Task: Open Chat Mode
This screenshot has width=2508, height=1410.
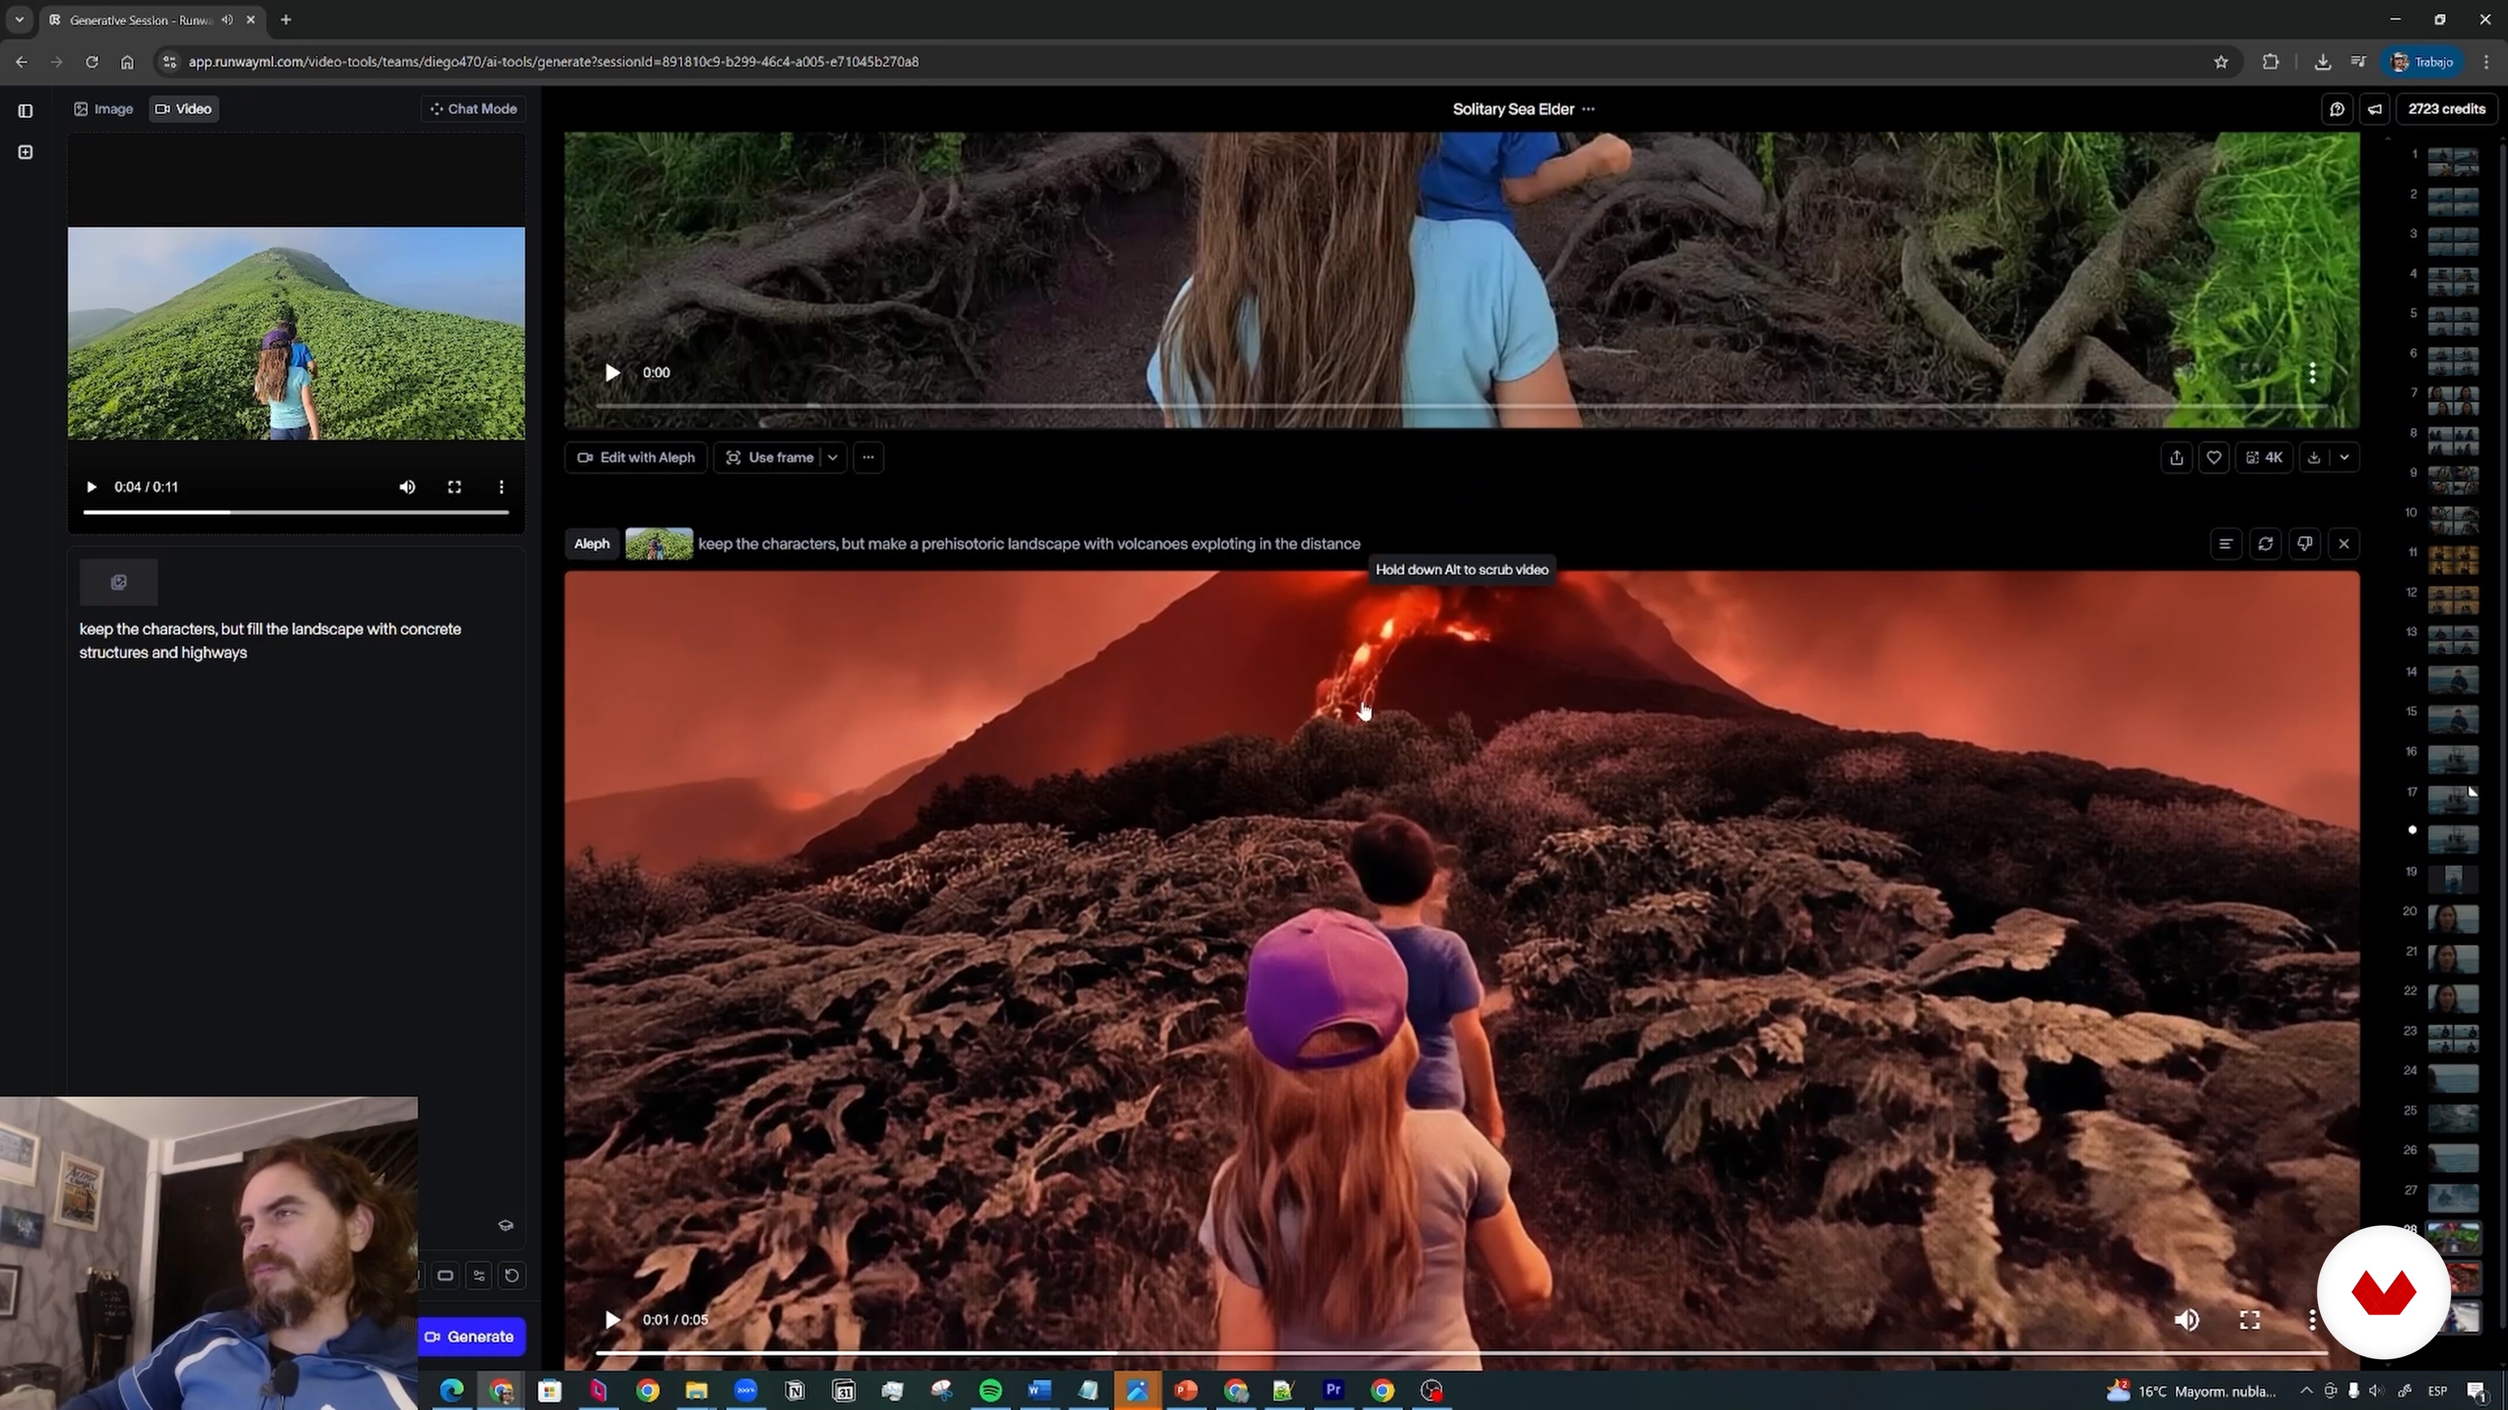Action: 473,109
